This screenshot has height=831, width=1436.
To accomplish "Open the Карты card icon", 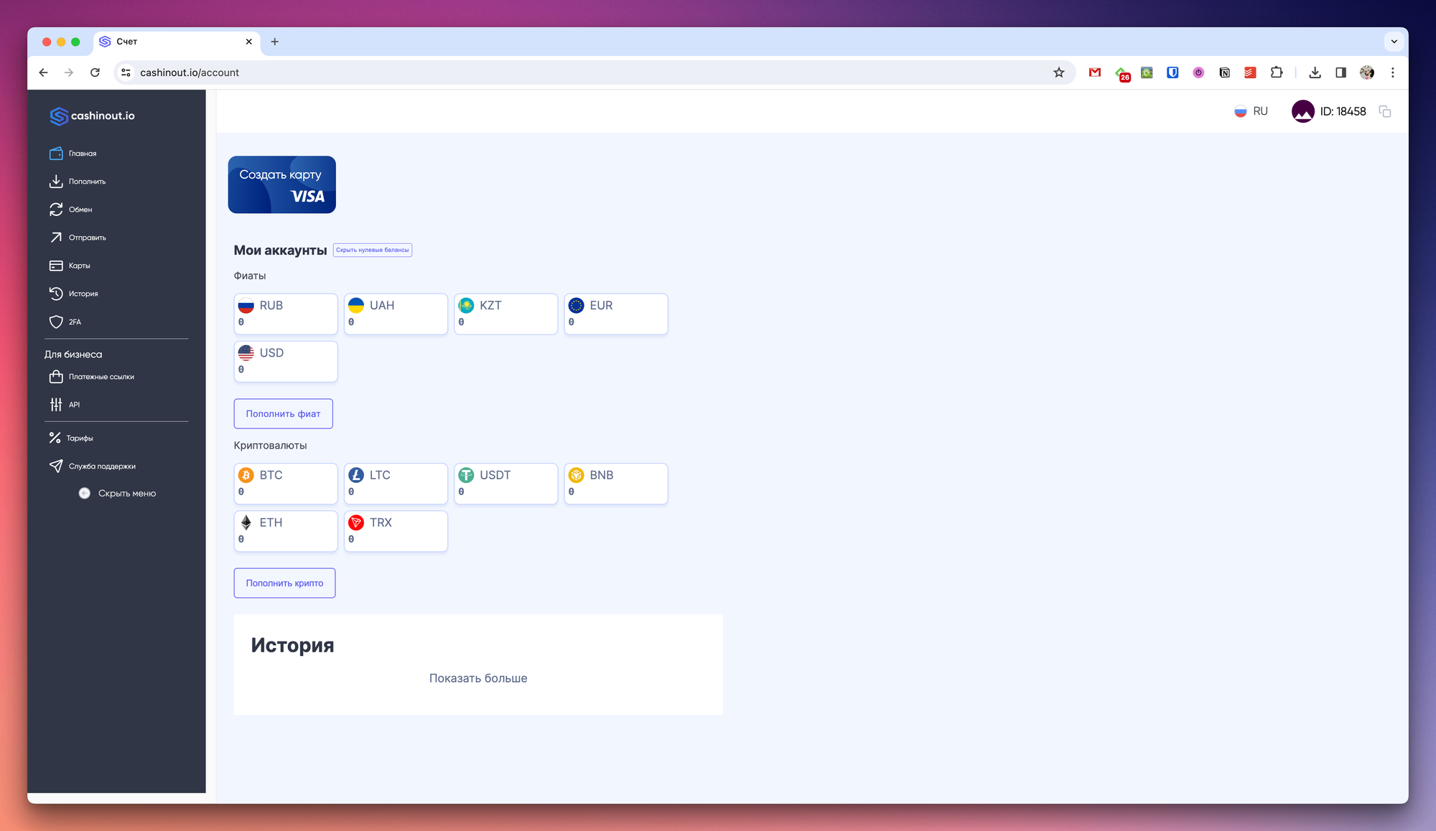I will (56, 266).
